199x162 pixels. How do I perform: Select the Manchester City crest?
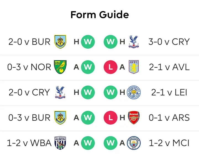click(x=134, y=143)
